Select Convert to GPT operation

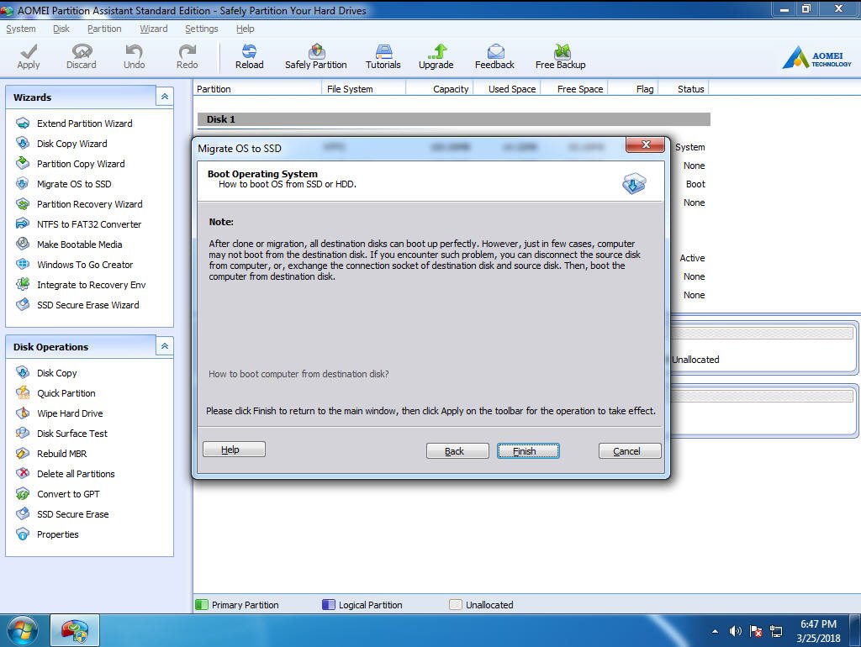click(x=68, y=494)
